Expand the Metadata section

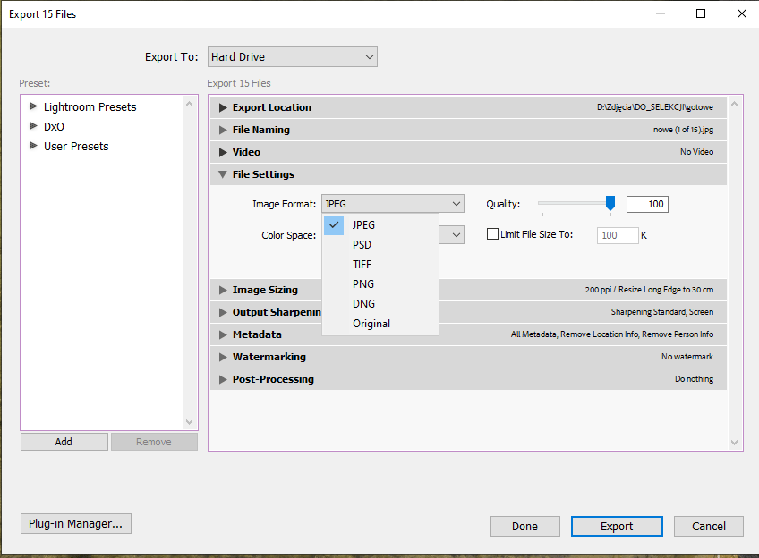tap(224, 334)
